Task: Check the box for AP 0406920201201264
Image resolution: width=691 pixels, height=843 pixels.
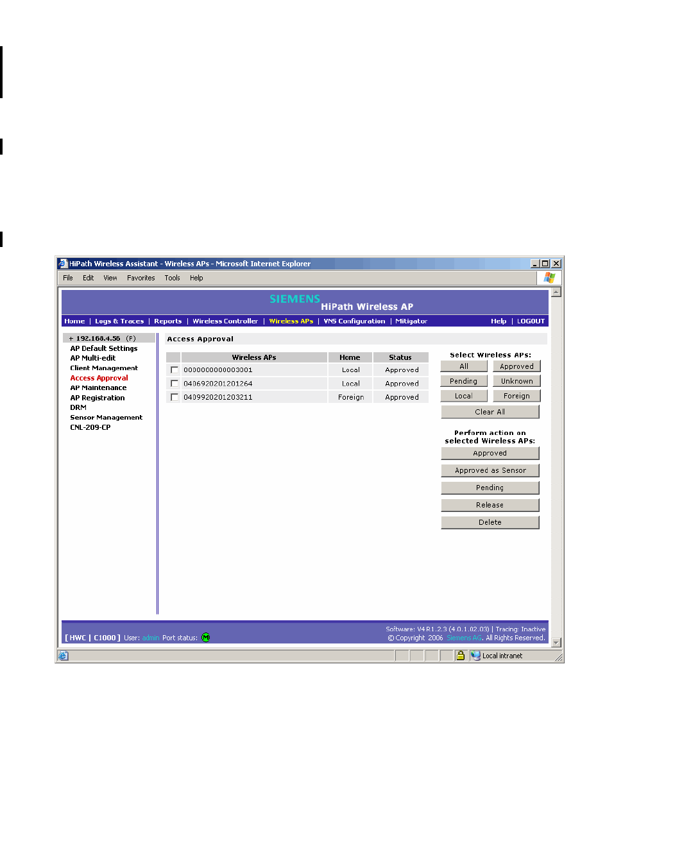Action: pos(174,384)
